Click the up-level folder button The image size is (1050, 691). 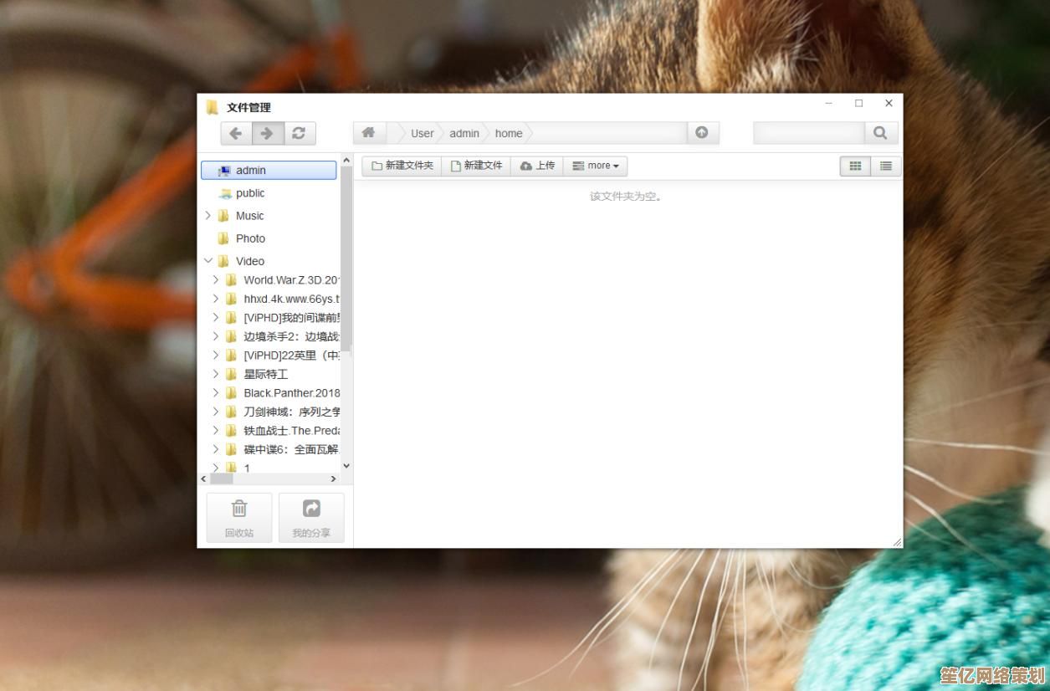702,133
